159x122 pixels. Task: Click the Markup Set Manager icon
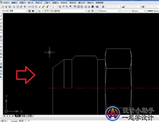pos(89,7)
